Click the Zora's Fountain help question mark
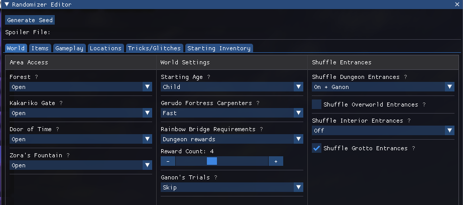Viewport: 463px width, 205px height. pos(68,156)
